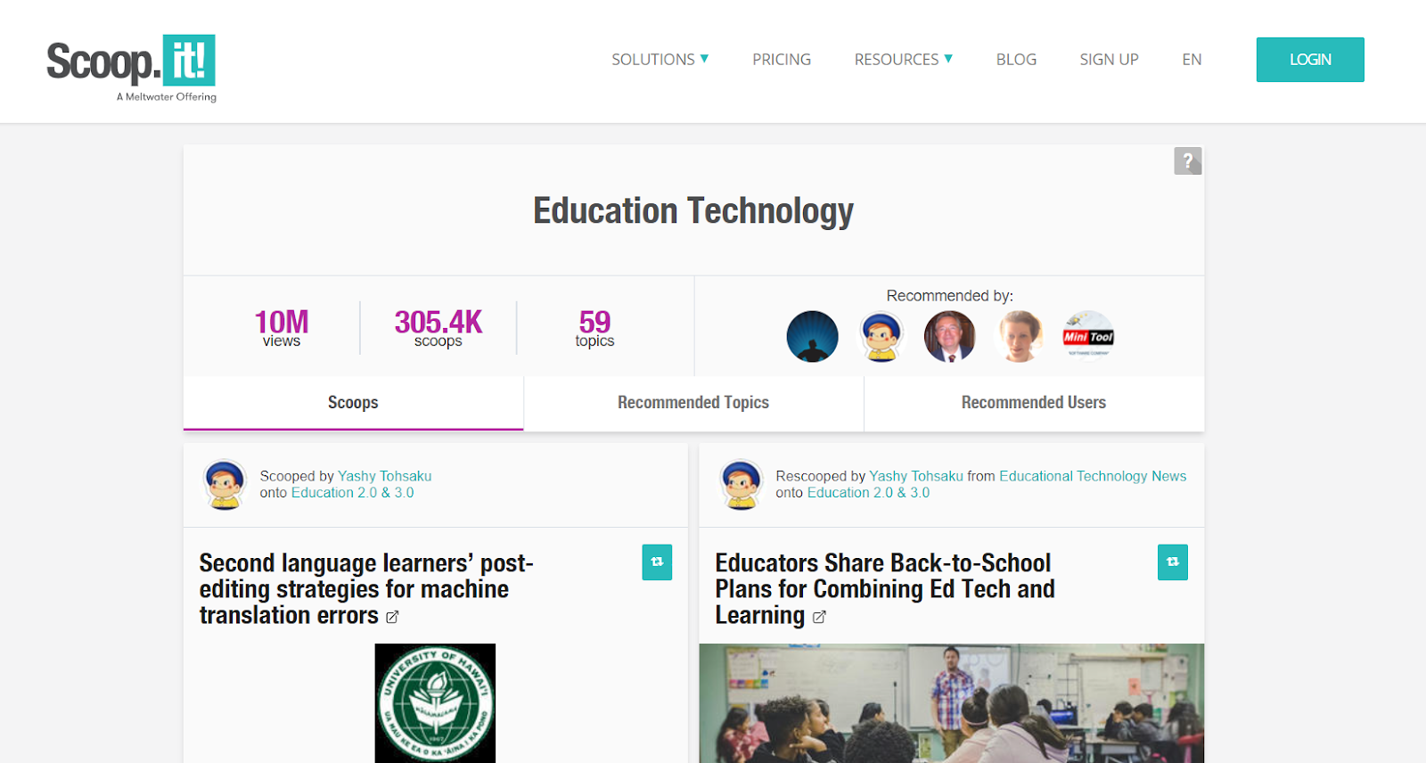The image size is (1426, 763).
Task: Expand the Resources dropdown menu
Action: 903,60
